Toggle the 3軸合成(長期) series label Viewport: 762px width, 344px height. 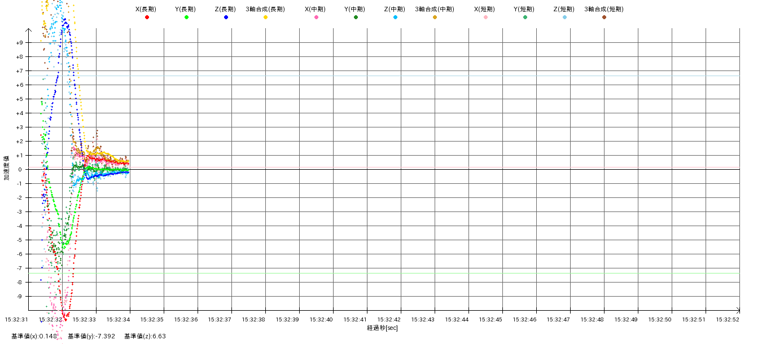[265, 9]
